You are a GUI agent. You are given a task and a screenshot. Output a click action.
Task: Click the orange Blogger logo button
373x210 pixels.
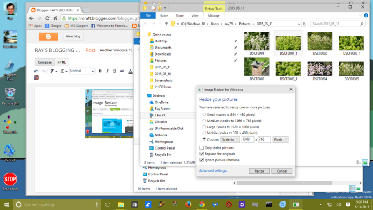click(48, 36)
